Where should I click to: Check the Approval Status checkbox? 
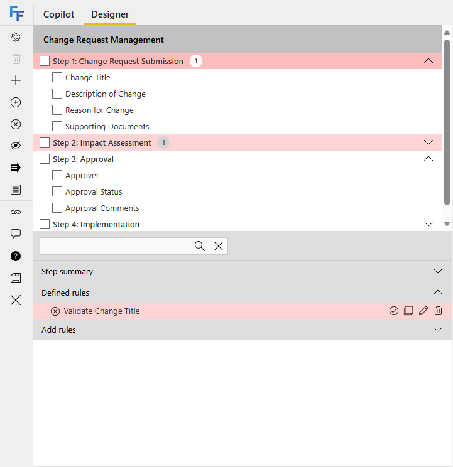click(57, 191)
